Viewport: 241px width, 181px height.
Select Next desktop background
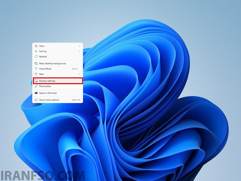click(58, 63)
